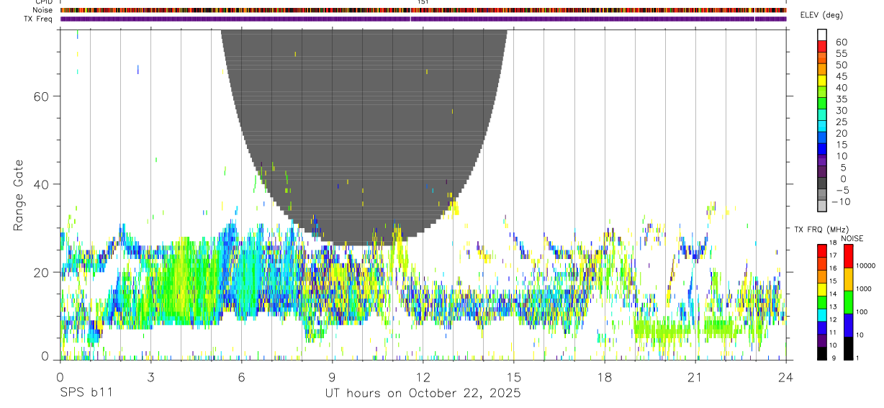
Task: Click the hour "3" tick label on the UT axis
Action: click(x=150, y=377)
